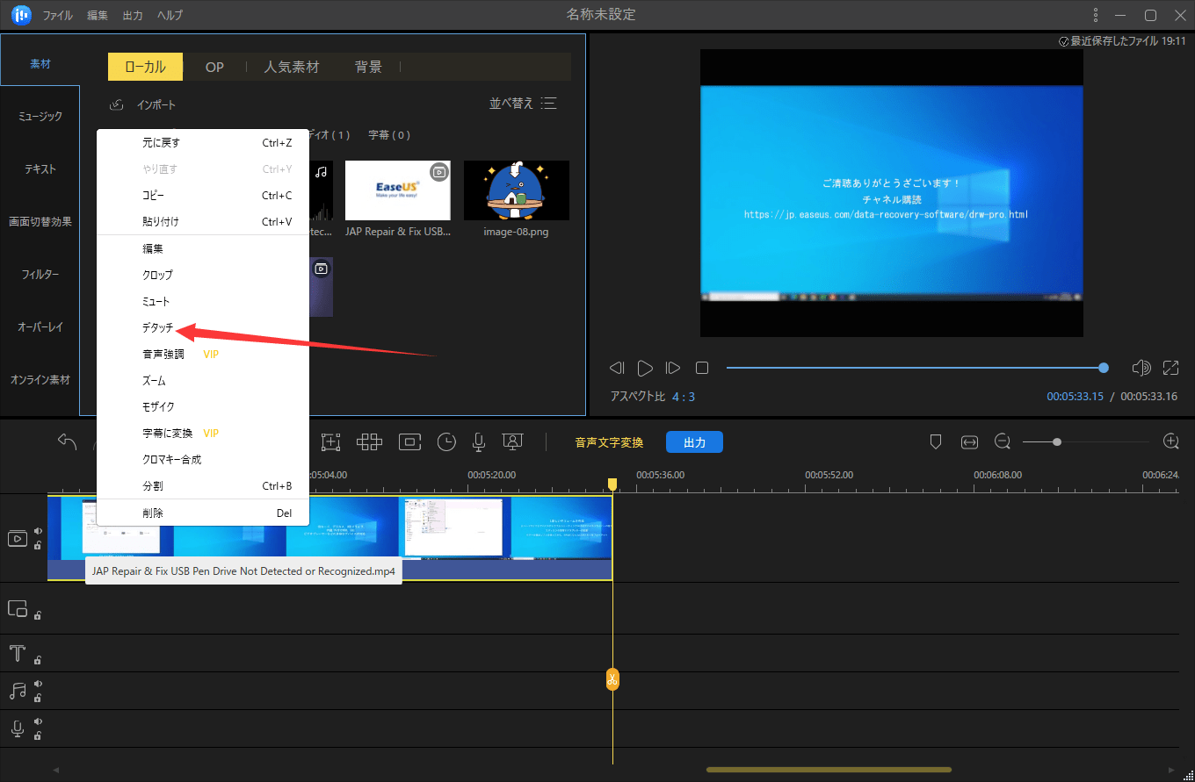Select the image-08.png thumbnail
The image size is (1195, 782).
tap(517, 190)
